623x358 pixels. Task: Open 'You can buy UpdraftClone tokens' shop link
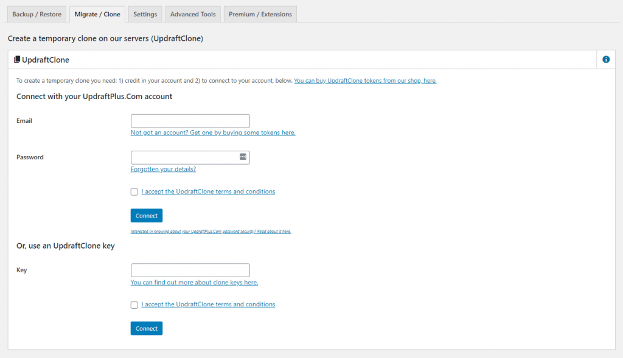pos(365,80)
